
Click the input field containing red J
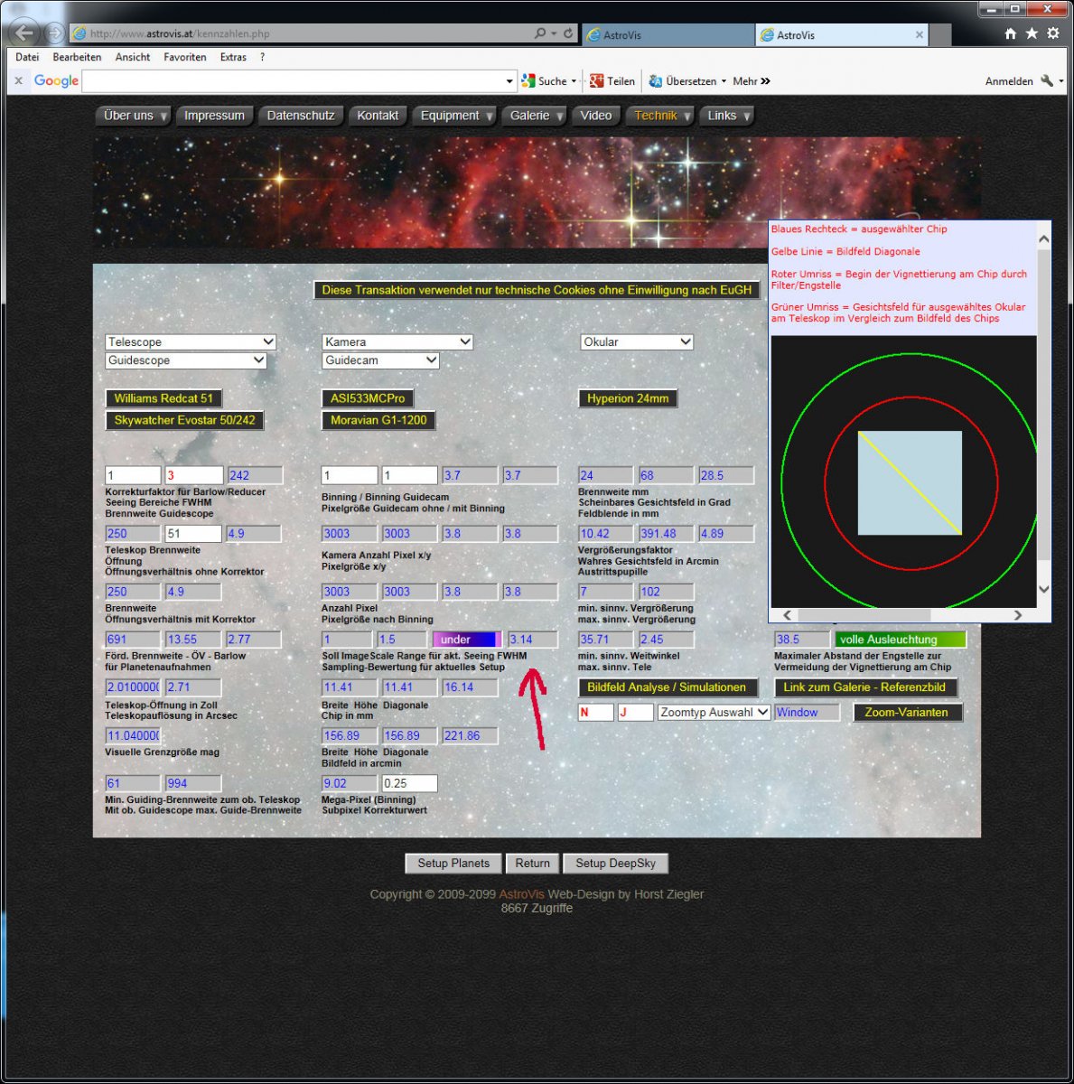coord(635,712)
